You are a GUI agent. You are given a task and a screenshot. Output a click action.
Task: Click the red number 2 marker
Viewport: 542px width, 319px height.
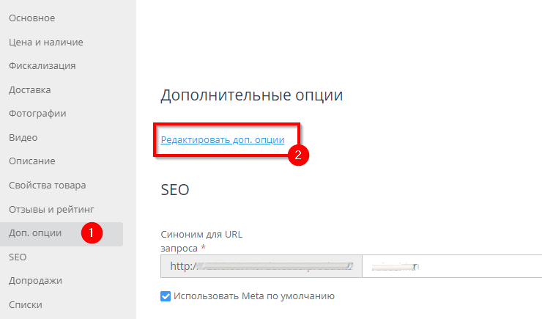(297, 155)
